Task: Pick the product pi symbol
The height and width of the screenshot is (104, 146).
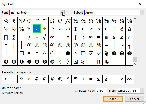Action: 6,37
